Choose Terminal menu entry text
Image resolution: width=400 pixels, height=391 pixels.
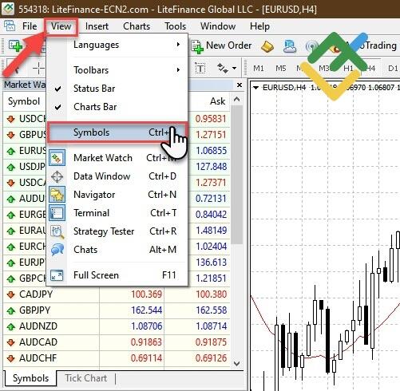(x=91, y=213)
